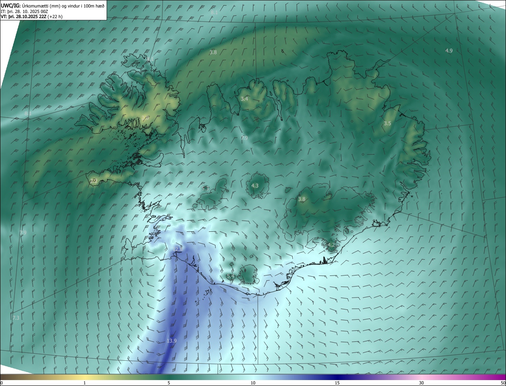
Task: Click the '1' tick on the color scale
Action: tap(85, 383)
